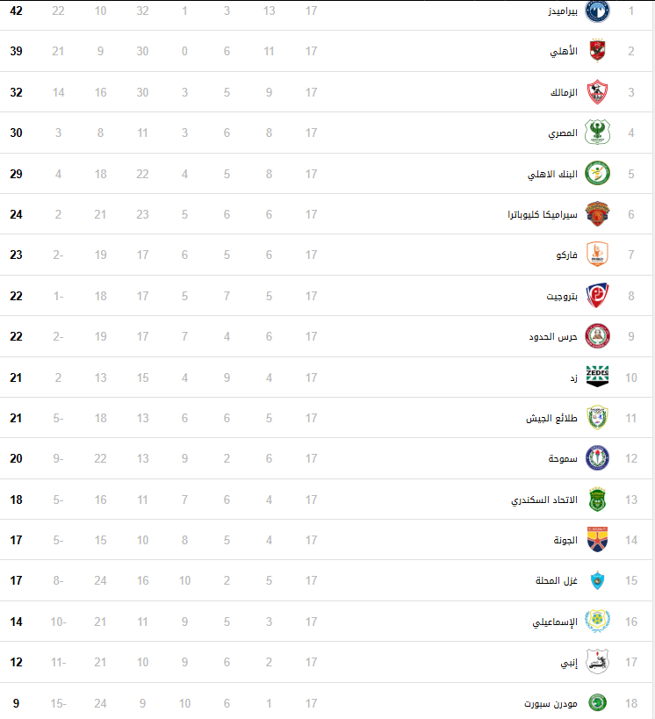Open the الأهلي team link

click(564, 51)
